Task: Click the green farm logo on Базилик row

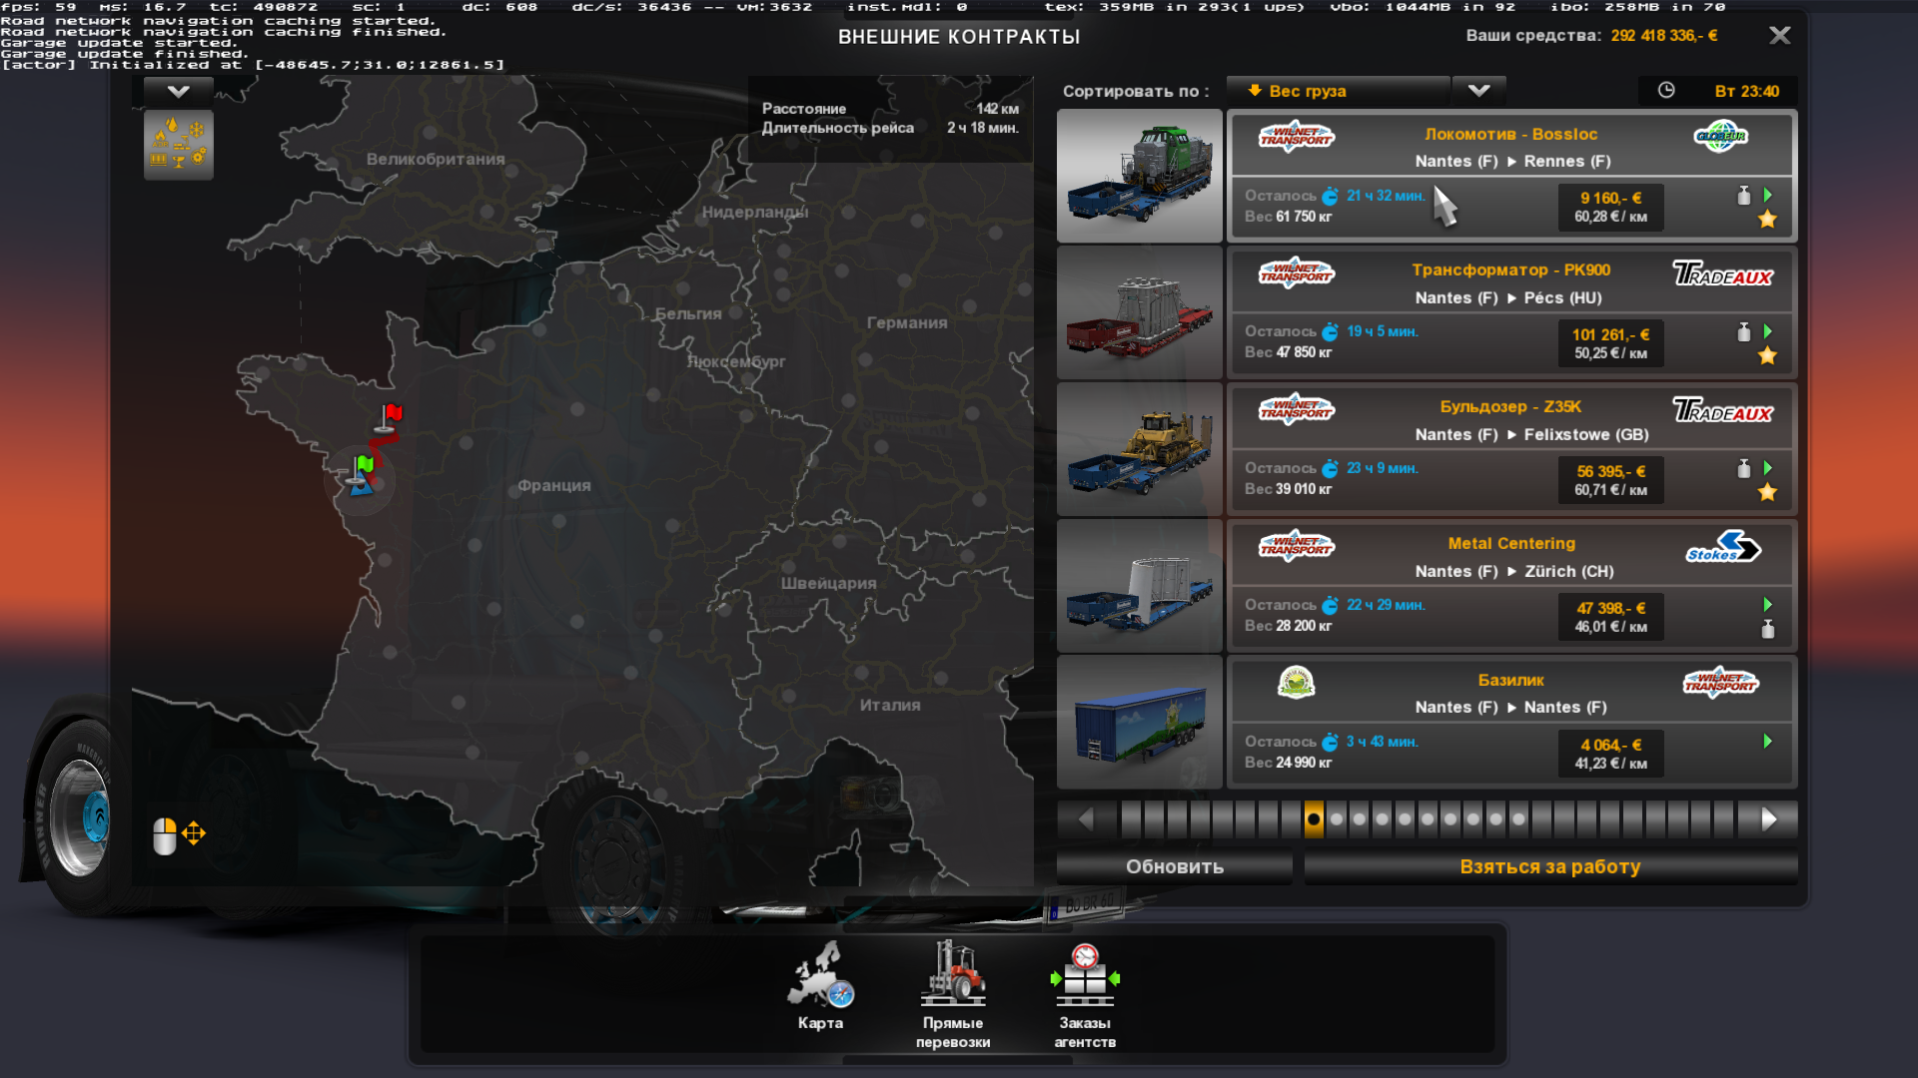Action: (1296, 683)
